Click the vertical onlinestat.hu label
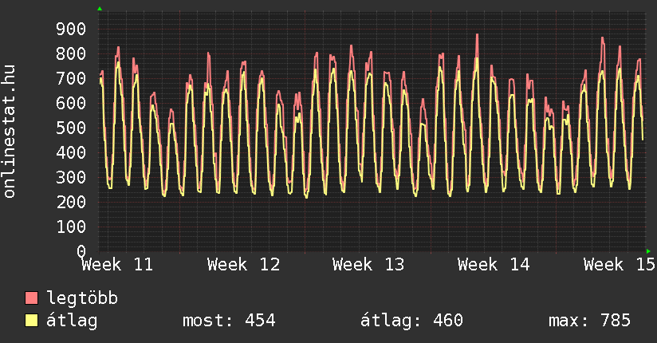The height and width of the screenshot is (343, 657). 10,132
